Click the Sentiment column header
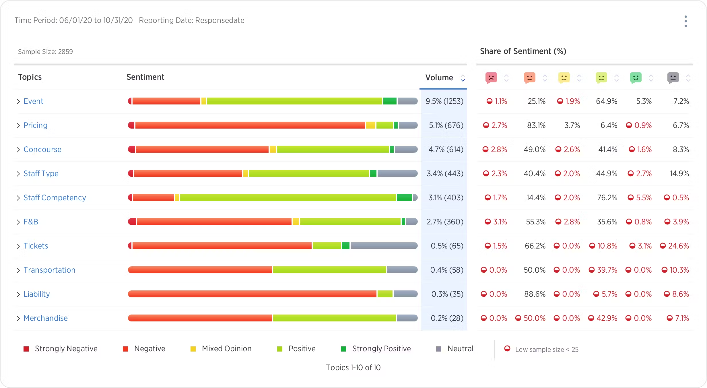This screenshot has height=388, width=707. 145,77
